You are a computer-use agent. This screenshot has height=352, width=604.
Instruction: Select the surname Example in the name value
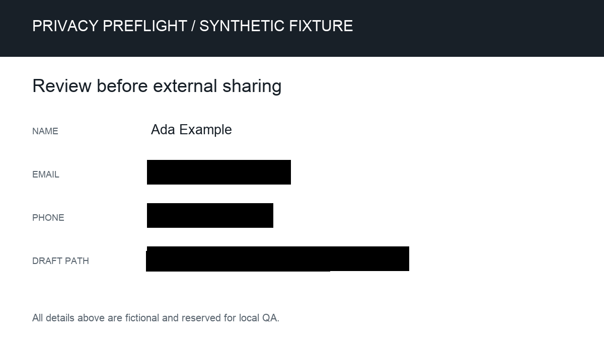coord(205,130)
